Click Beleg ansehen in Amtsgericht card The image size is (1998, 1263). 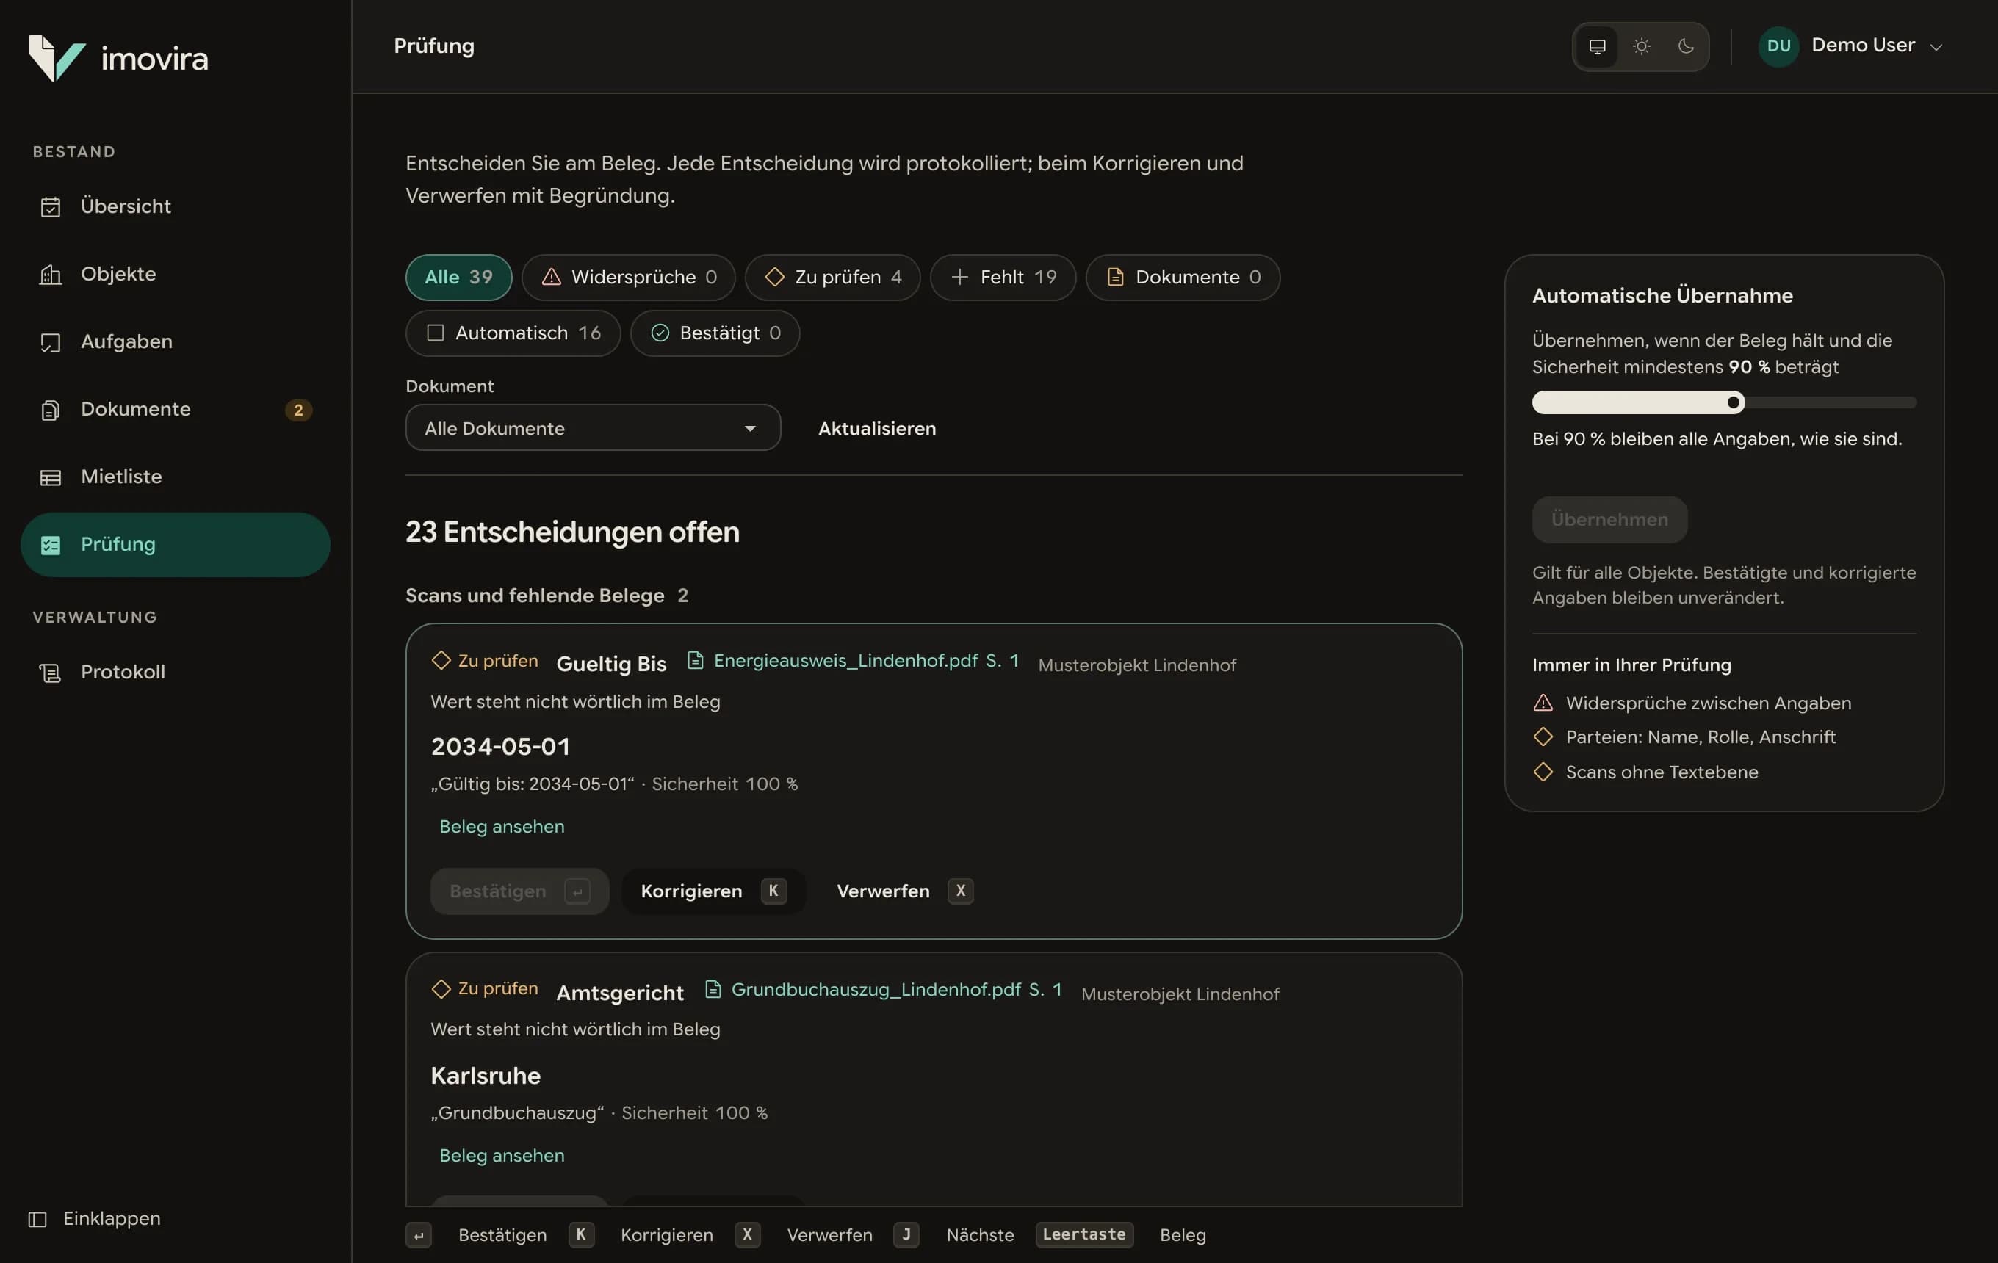pos(502,1156)
